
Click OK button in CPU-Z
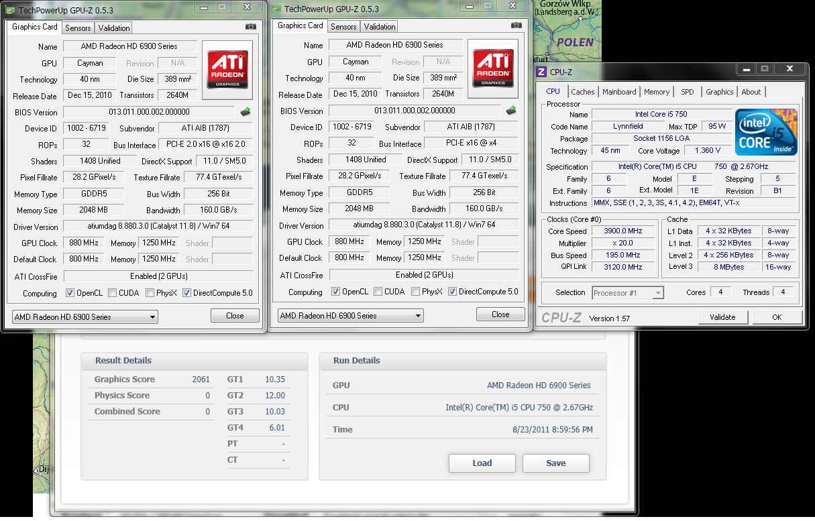tap(777, 317)
